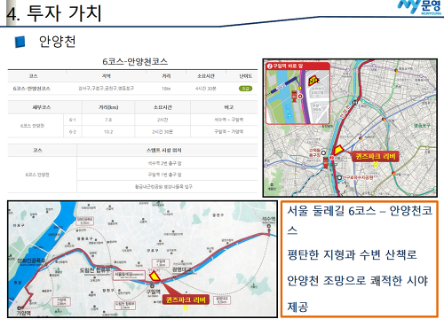Select the "구일역 1번 출구 앞" row
Image resolution: width=444 pixels, height=327 pixels.
tap(165, 175)
